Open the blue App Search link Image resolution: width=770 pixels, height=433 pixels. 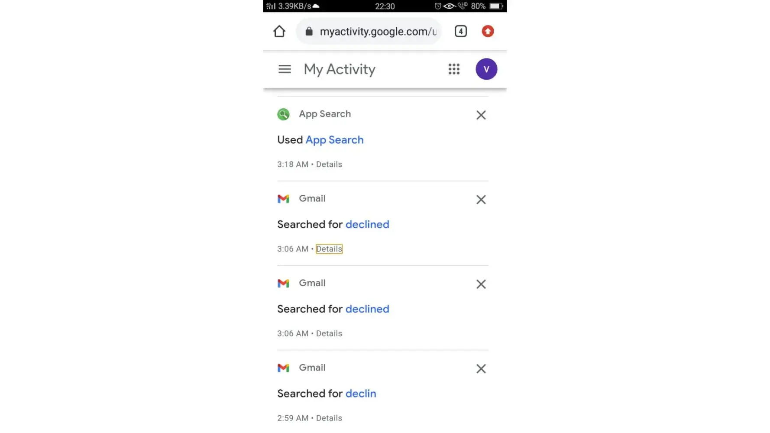334,140
